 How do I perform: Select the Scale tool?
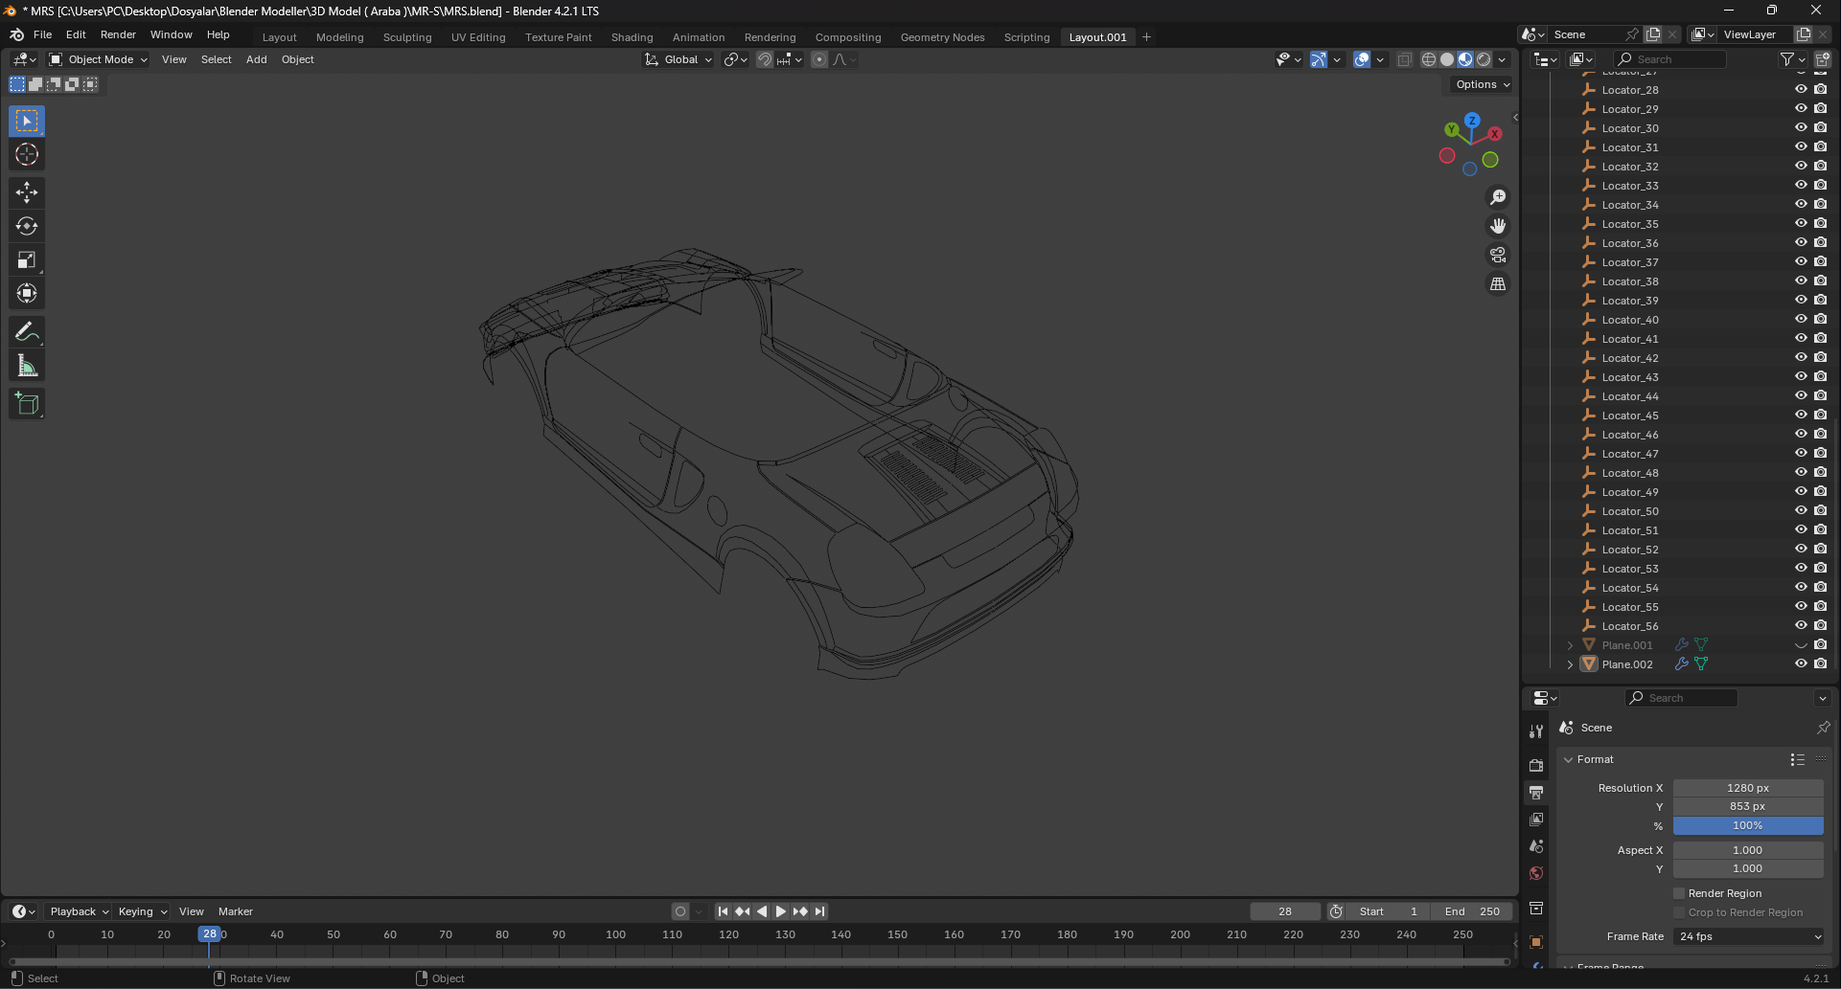pyautogui.click(x=27, y=260)
